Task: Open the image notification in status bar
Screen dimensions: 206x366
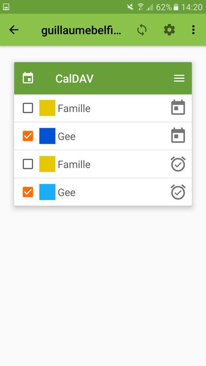Action: click(x=6, y=7)
